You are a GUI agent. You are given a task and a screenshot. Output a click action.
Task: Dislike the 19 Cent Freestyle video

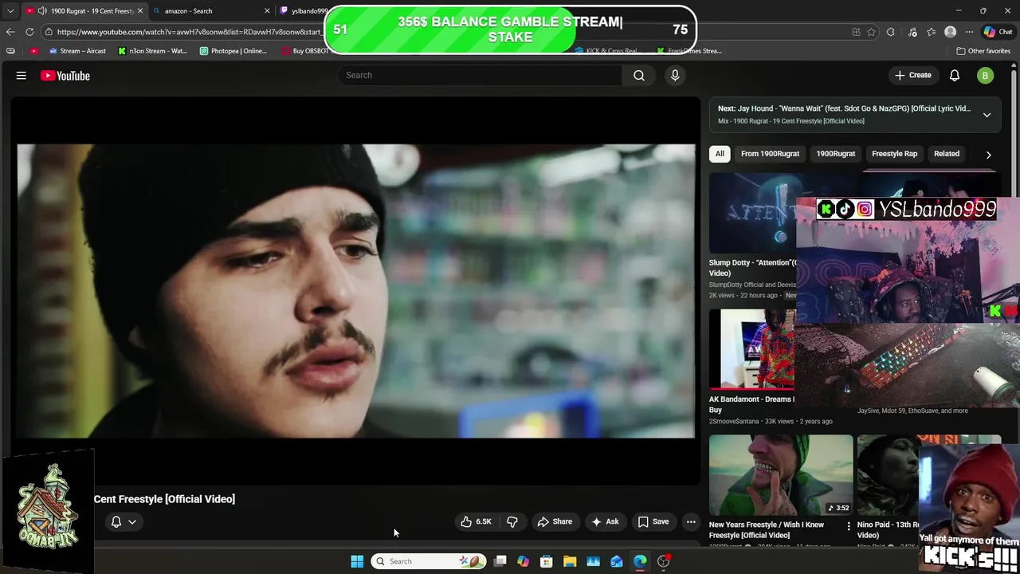[x=512, y=521]
